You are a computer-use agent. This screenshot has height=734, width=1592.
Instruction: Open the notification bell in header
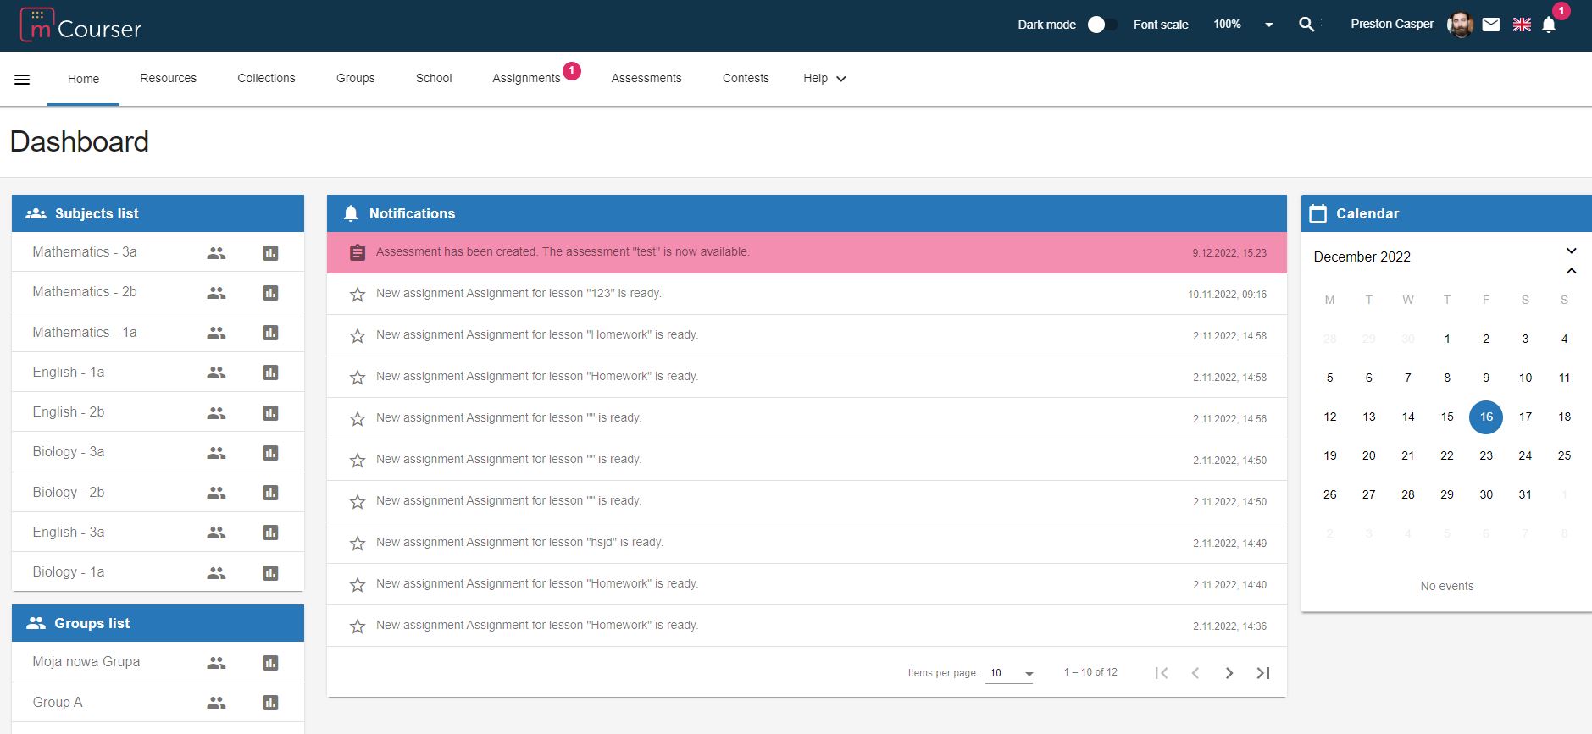(x=1549, y=25)
